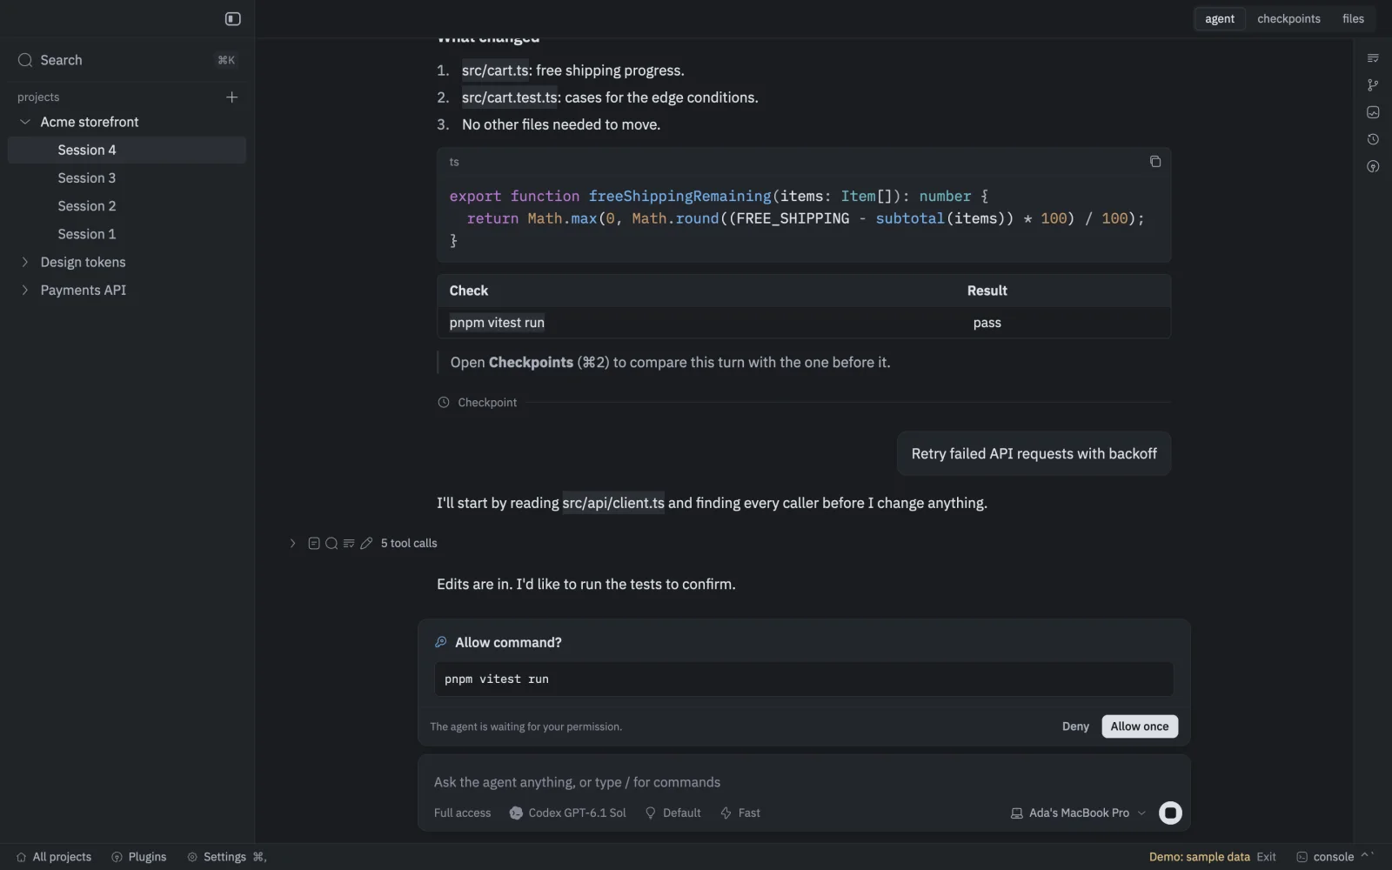Open Settings in the bottom bar
This screenshot has height=870, width=1392.
(x=226, y=857)
